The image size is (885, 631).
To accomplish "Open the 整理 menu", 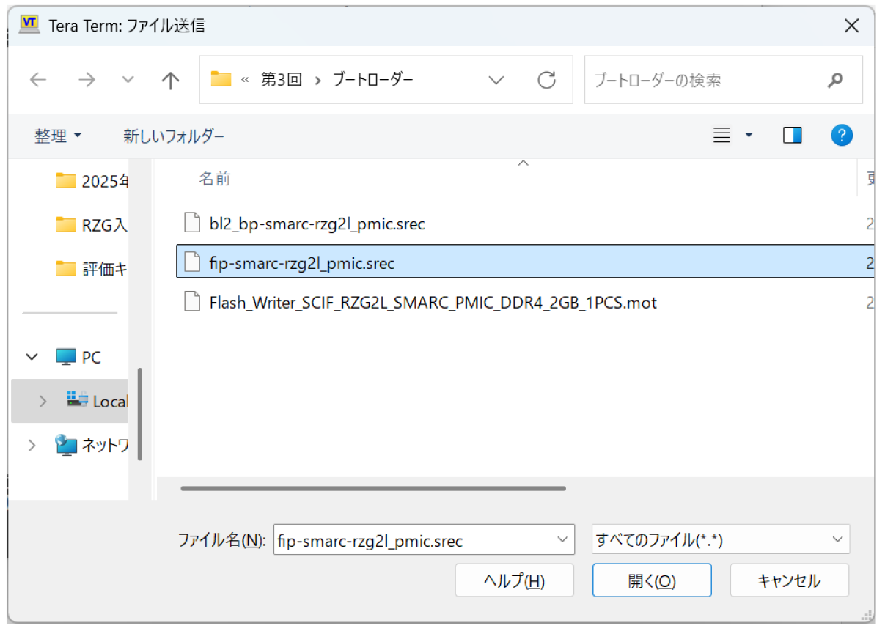I will pyautogui.click(x=58, y=136).
